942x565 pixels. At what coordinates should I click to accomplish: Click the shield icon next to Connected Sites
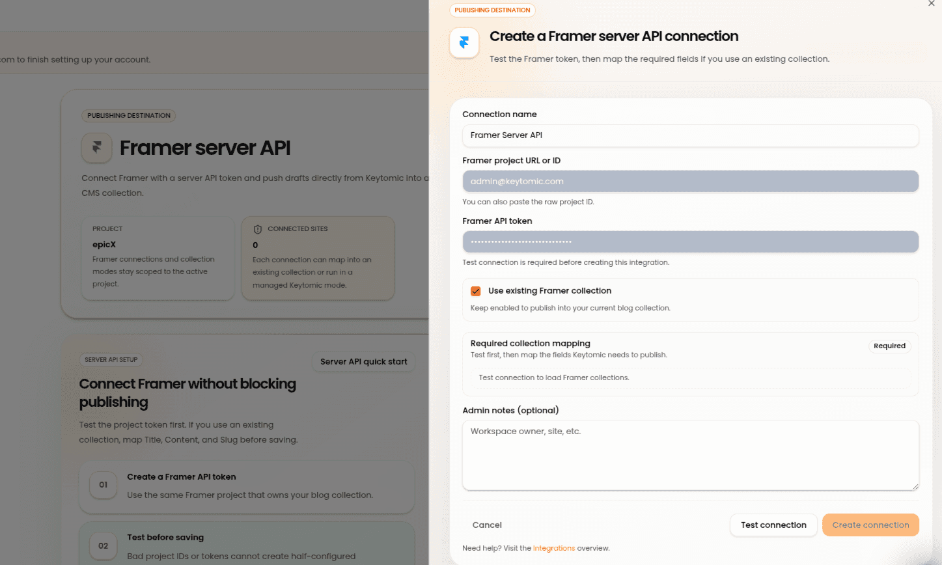pos(257,229)
